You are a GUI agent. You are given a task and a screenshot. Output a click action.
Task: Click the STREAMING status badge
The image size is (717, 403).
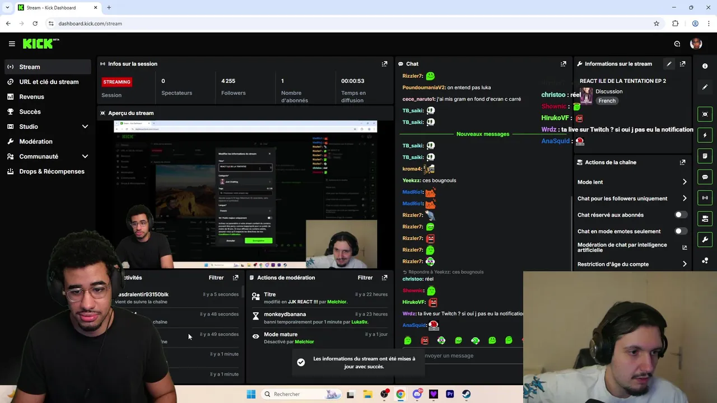click(117, 82)
